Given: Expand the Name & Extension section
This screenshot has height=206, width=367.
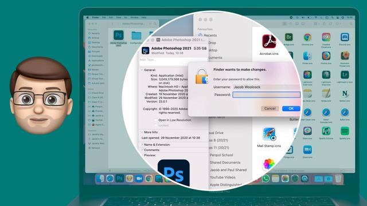Looking at the screenshot, I should [142, 145].
